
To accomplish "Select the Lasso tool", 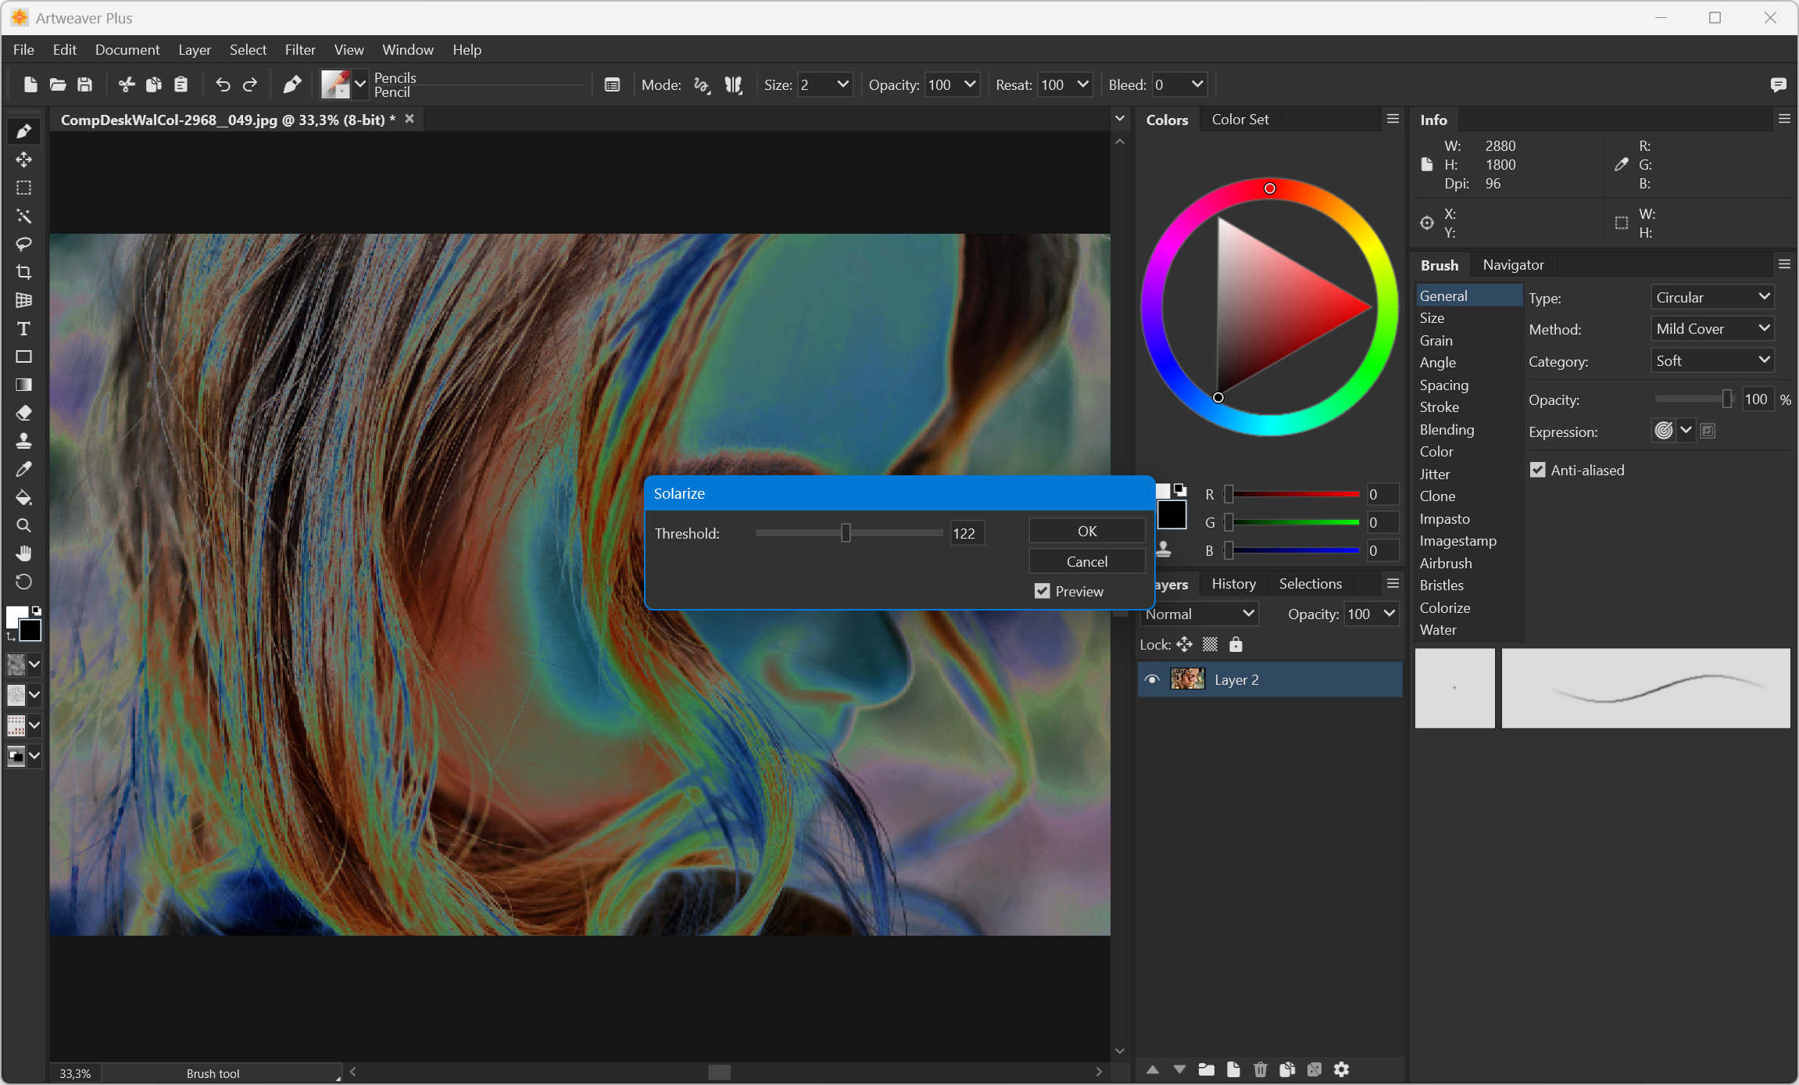I will pyautogui.click(x=23, y=244).
